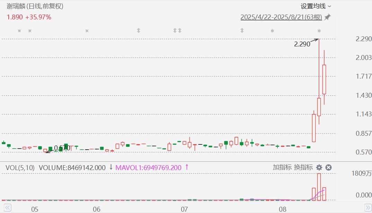Click the left arrow of the paired markers before 07
The width and height of the screenshot is (372, 213).
point(175,30)
